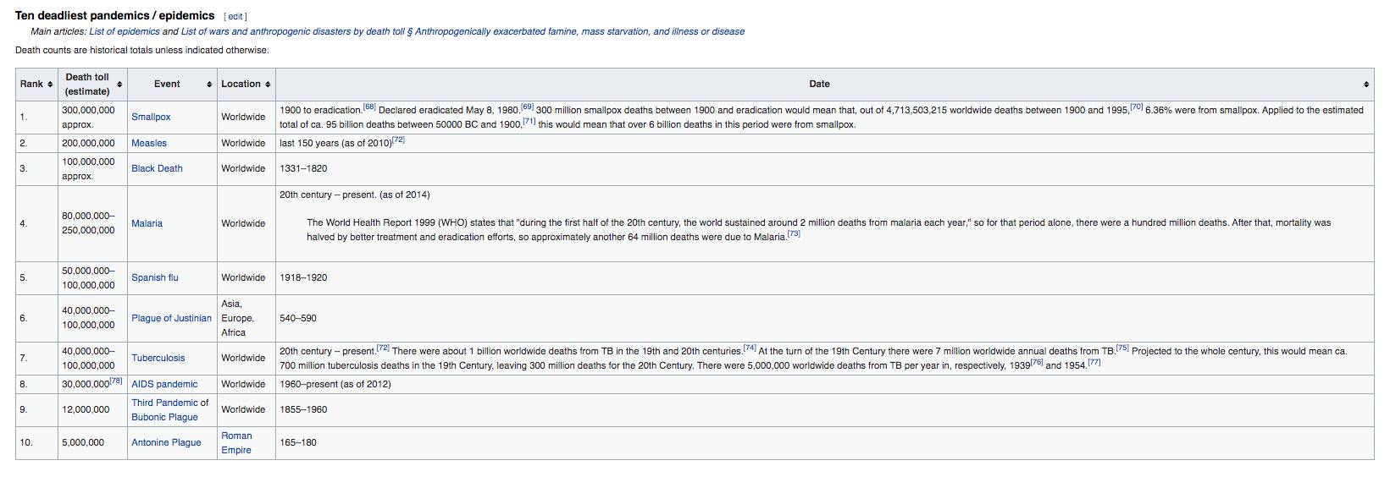Follow the Black Death link
The width and height of the screenshot is (1390, 477).
[x=157, y=168]
